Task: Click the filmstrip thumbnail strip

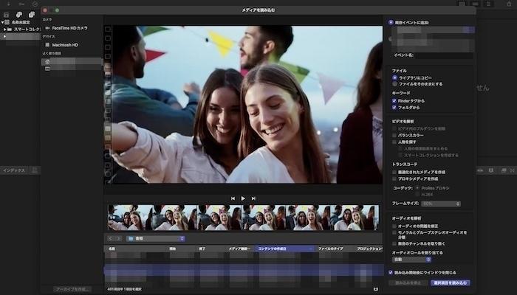Action: coord(243,218)
